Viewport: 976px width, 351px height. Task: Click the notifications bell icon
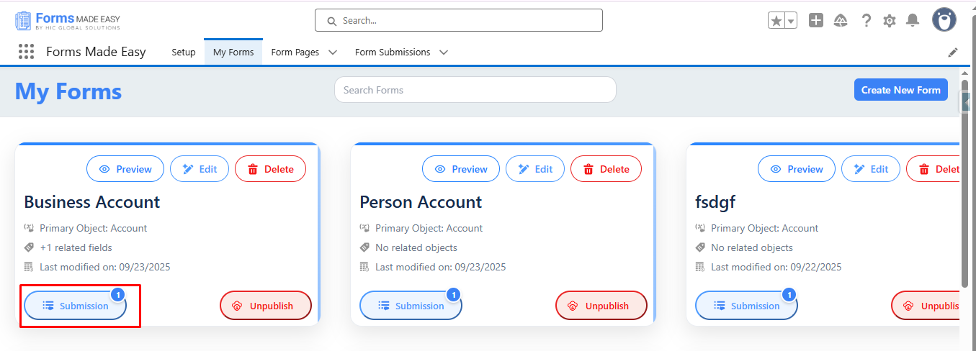tap(913, 21)
